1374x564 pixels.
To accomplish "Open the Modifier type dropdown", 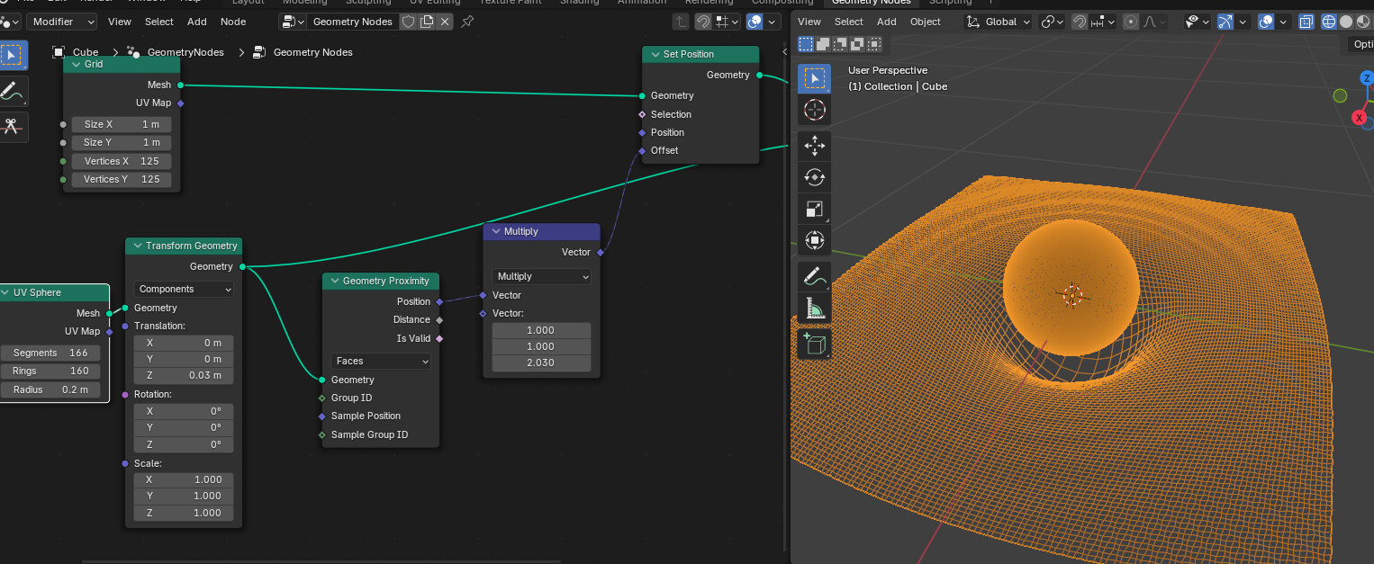I will tap(62, 22).
